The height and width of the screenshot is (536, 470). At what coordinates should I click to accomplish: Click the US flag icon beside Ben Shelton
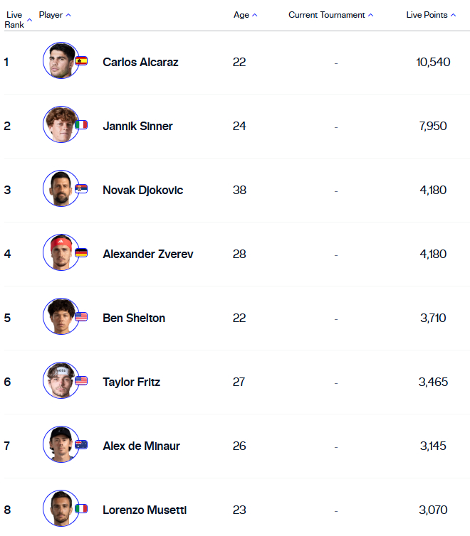81,316
